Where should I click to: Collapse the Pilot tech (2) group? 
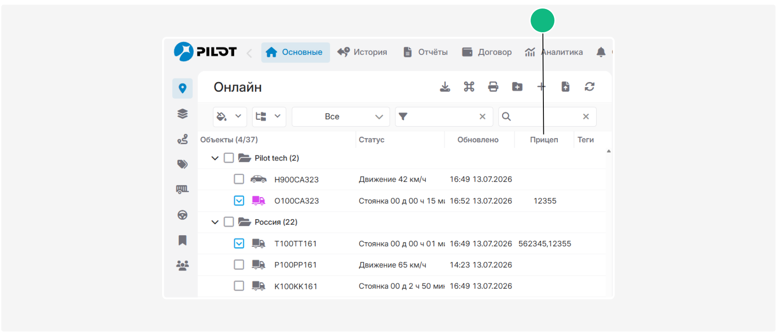tap(215, 158)
